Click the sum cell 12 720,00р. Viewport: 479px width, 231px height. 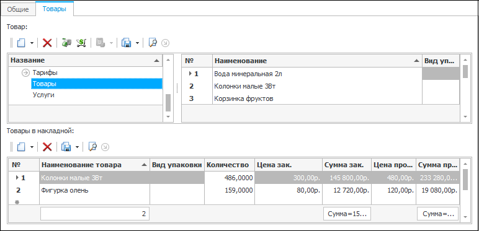click(x=347, y=191)
